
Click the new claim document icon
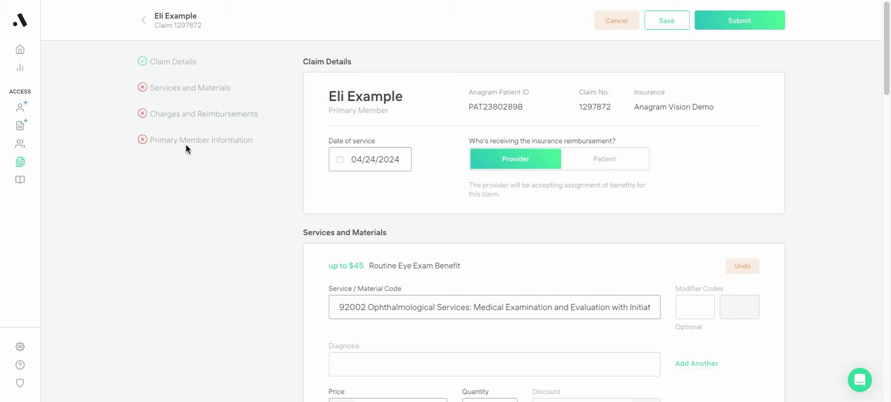coord(21,125)
